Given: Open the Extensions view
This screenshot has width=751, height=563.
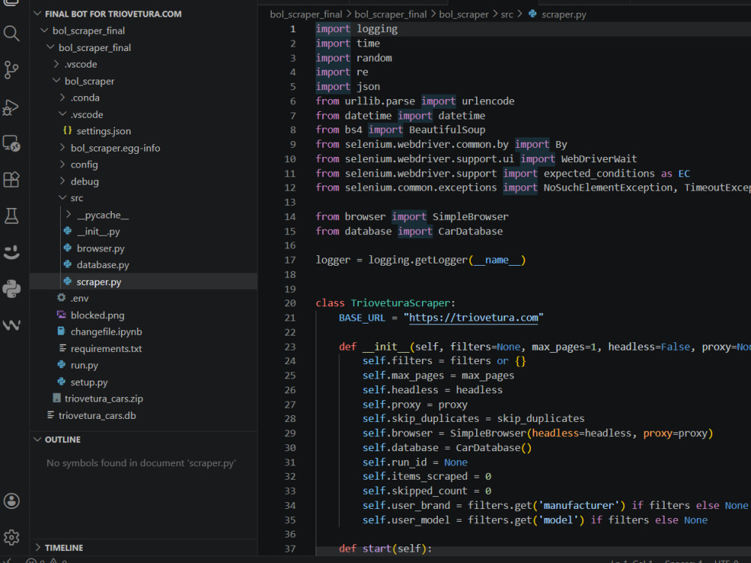Looking at the screenshot, I should pos(11,179).
